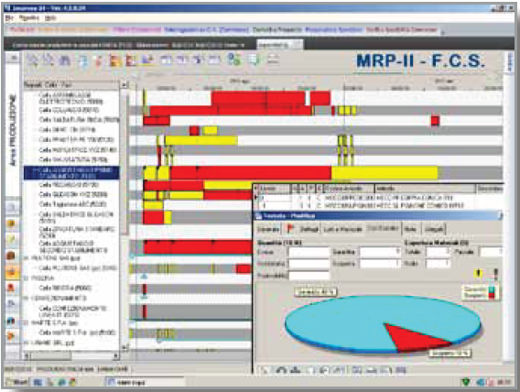Viewport: 520px width, 392px height.
Task: Activate the application's taskbar button
Action: pyautogui.click(x=145, y=382)
